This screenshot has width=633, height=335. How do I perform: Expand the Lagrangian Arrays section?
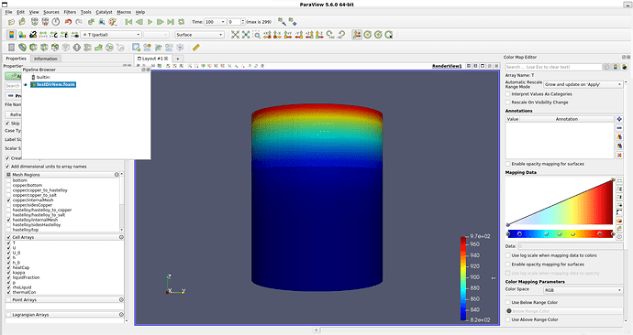tap(121, 315)
